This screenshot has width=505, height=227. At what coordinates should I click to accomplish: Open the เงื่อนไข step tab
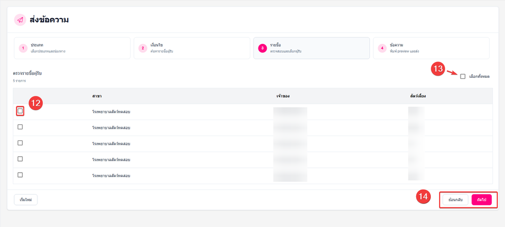[x=192, y=48]
